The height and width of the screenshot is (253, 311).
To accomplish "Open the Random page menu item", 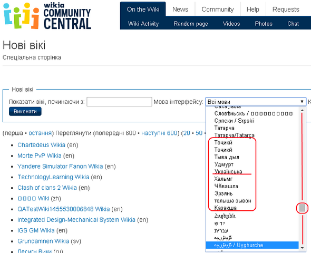I will coord(191,24).
